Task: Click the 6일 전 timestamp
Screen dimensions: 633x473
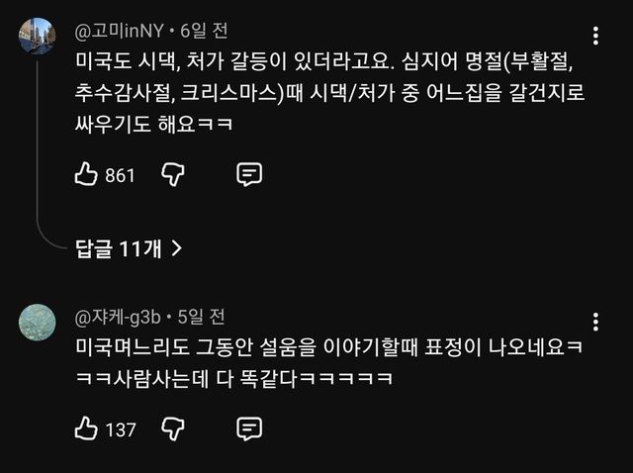Action: (204, 31)
